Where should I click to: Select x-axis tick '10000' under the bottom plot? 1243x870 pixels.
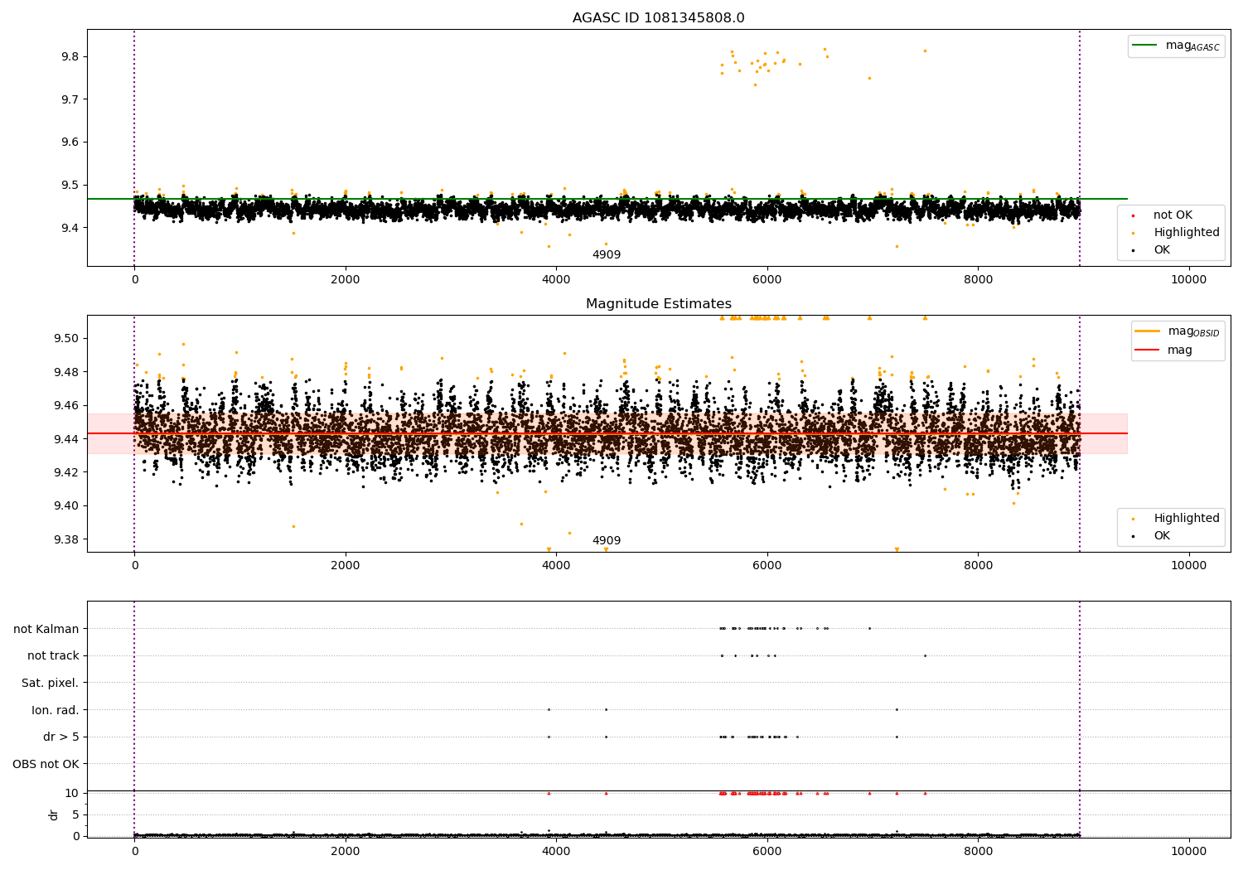pos(1189,852)
